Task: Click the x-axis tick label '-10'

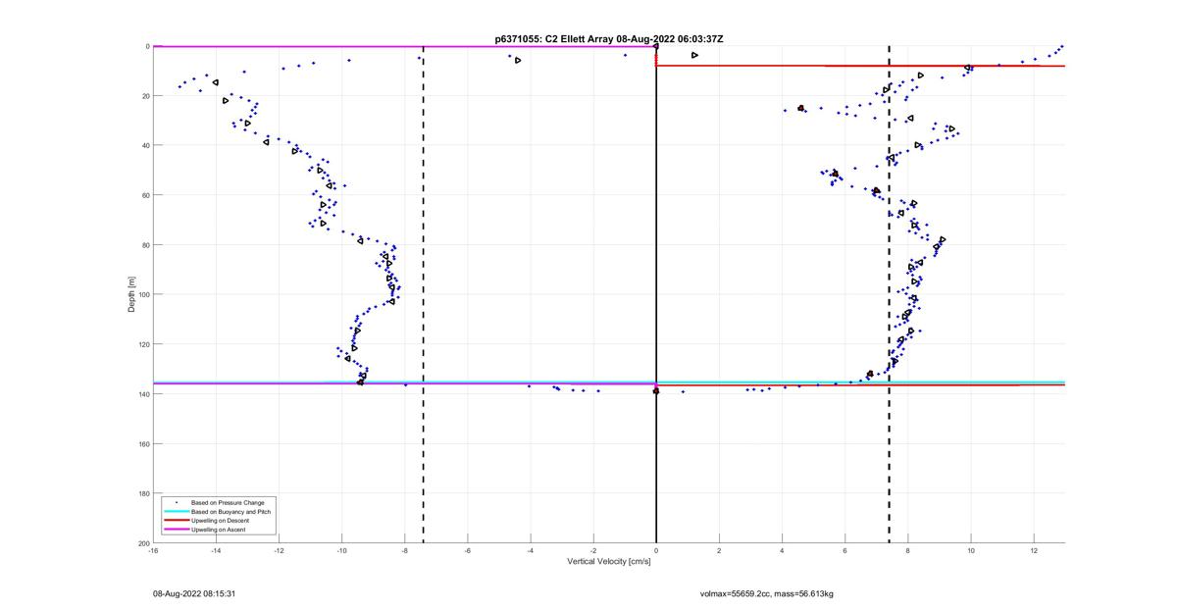Action: (341, 551)
